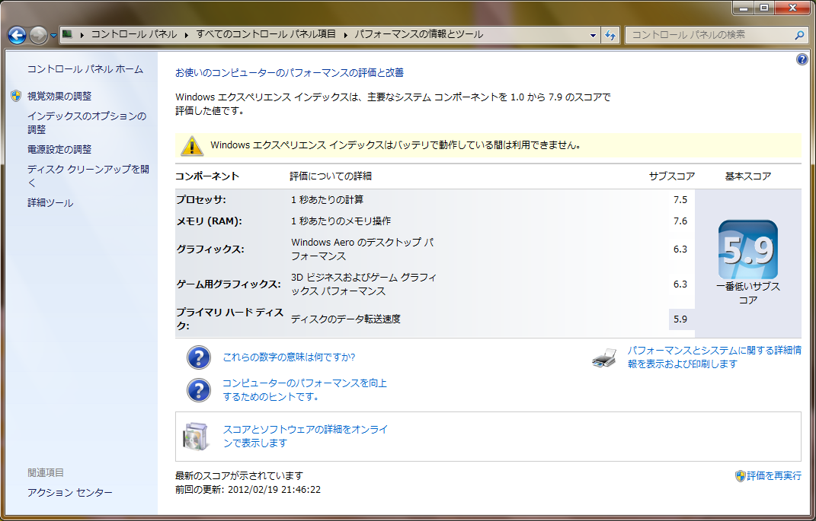Open パフォーマンスとシステムに関する詳細情報 print link
Screen dimensions: 816x521
[x=714, y=357]
